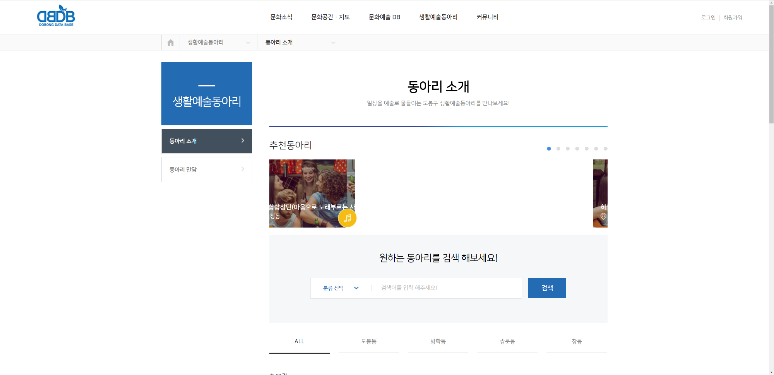The height and width of the screenshot is (375, 774).
Task: Click the DBDB Dobong Data Base logo
Action: [x=56, y=16]
